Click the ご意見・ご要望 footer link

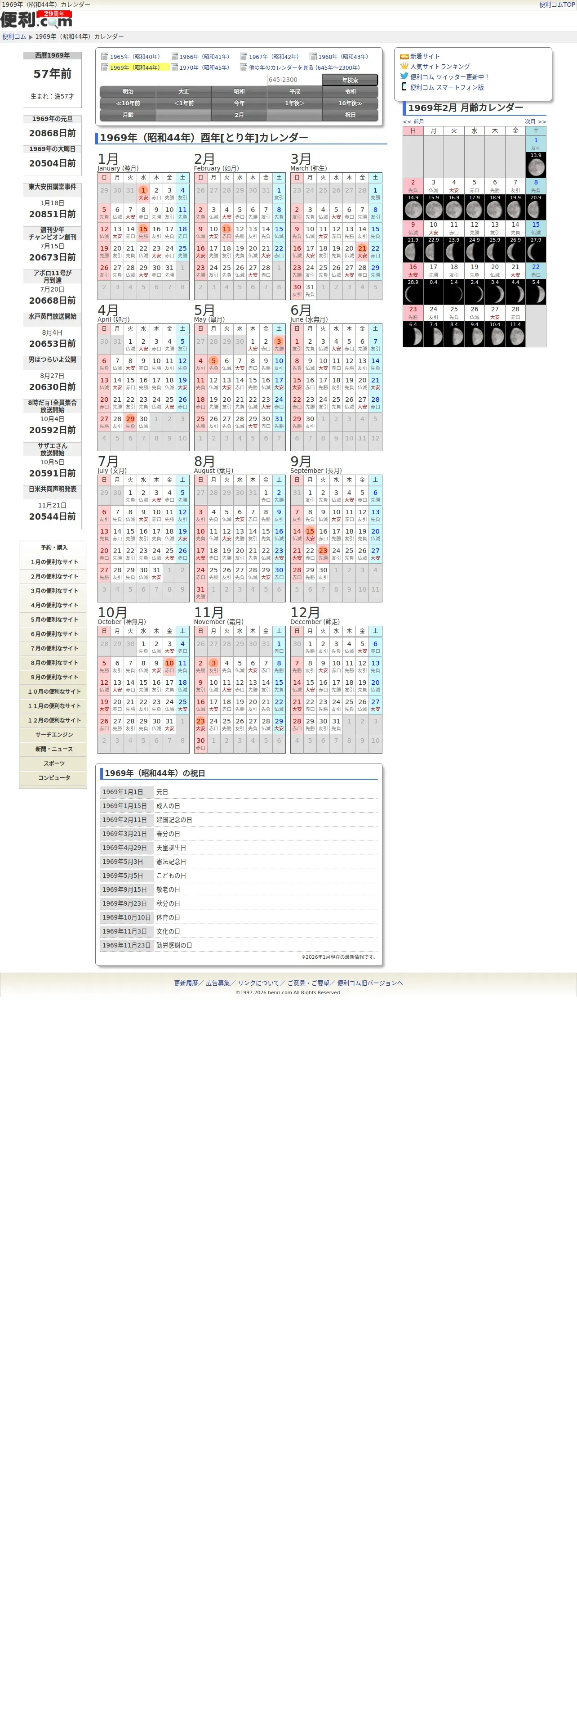coord(308,983)
